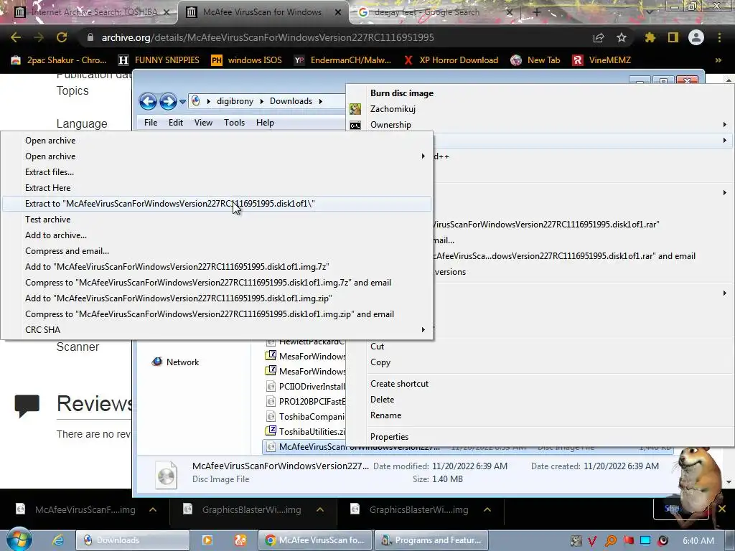Add to the .img.zip archive
The width and height of the screenshot is (735, 551).
pos(217,298)
